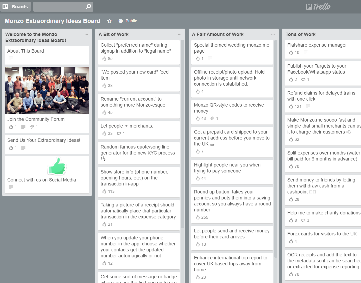
Task: Open Enhance international trip report card
Action: [x=232, y=268]
